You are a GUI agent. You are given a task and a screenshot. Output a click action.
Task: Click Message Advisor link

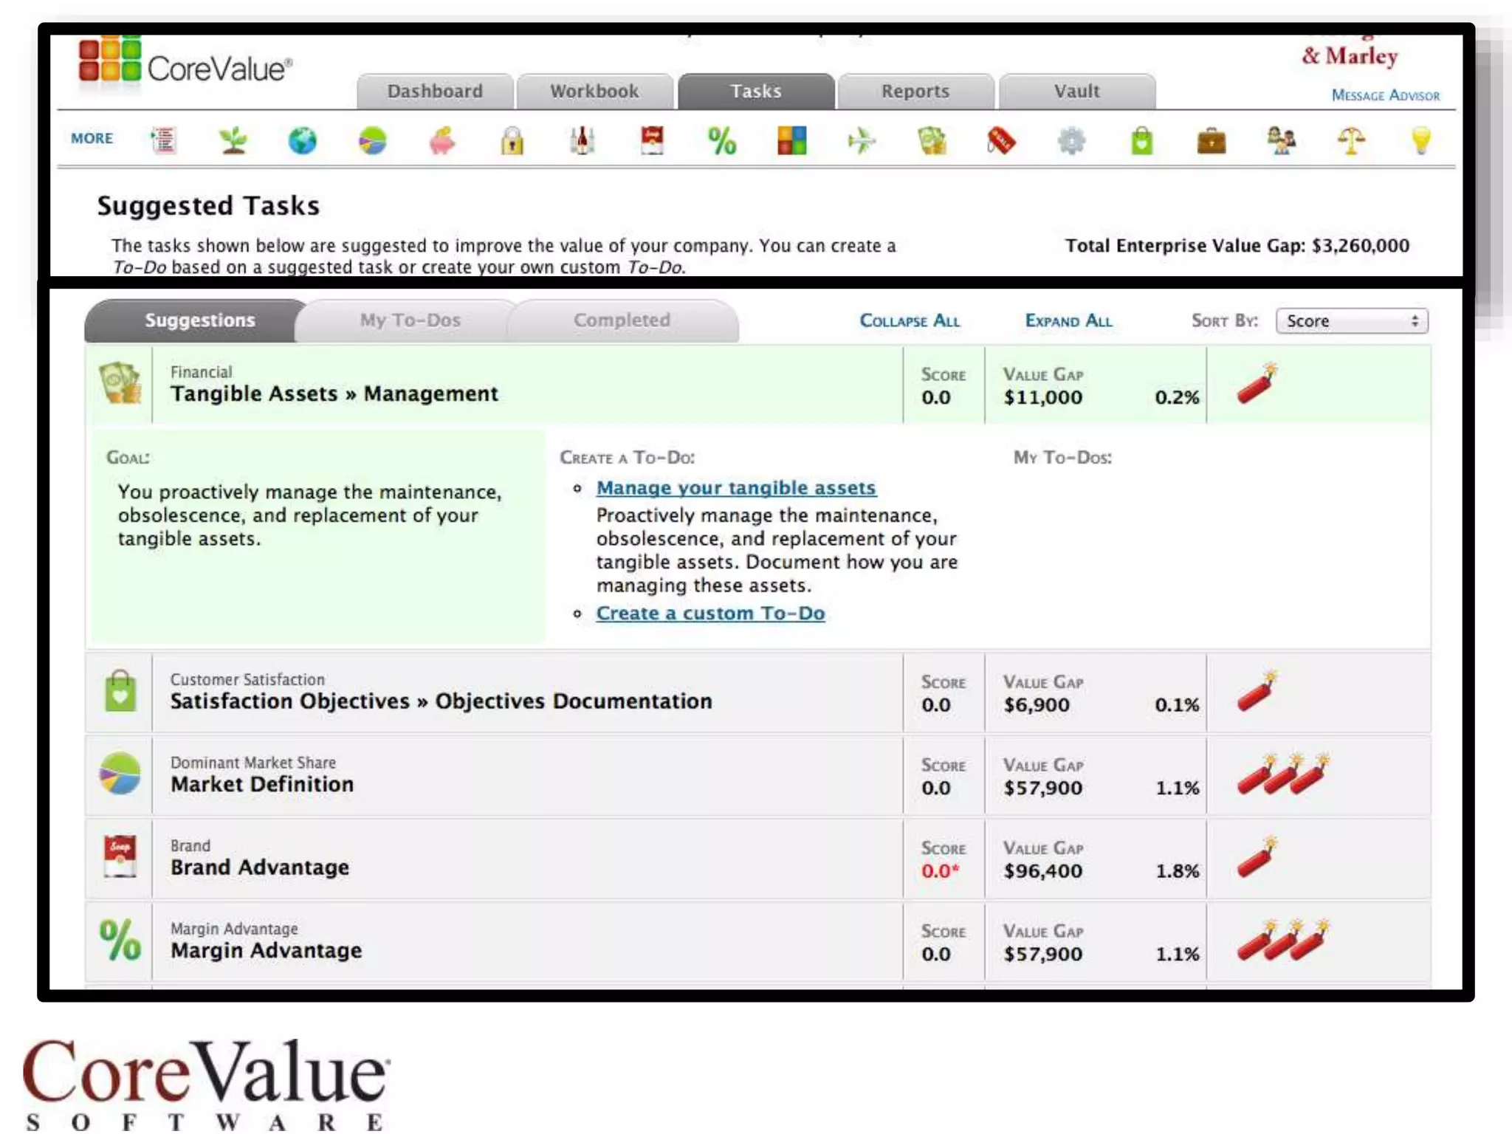pyautogui.click(x=1385, y=95)
